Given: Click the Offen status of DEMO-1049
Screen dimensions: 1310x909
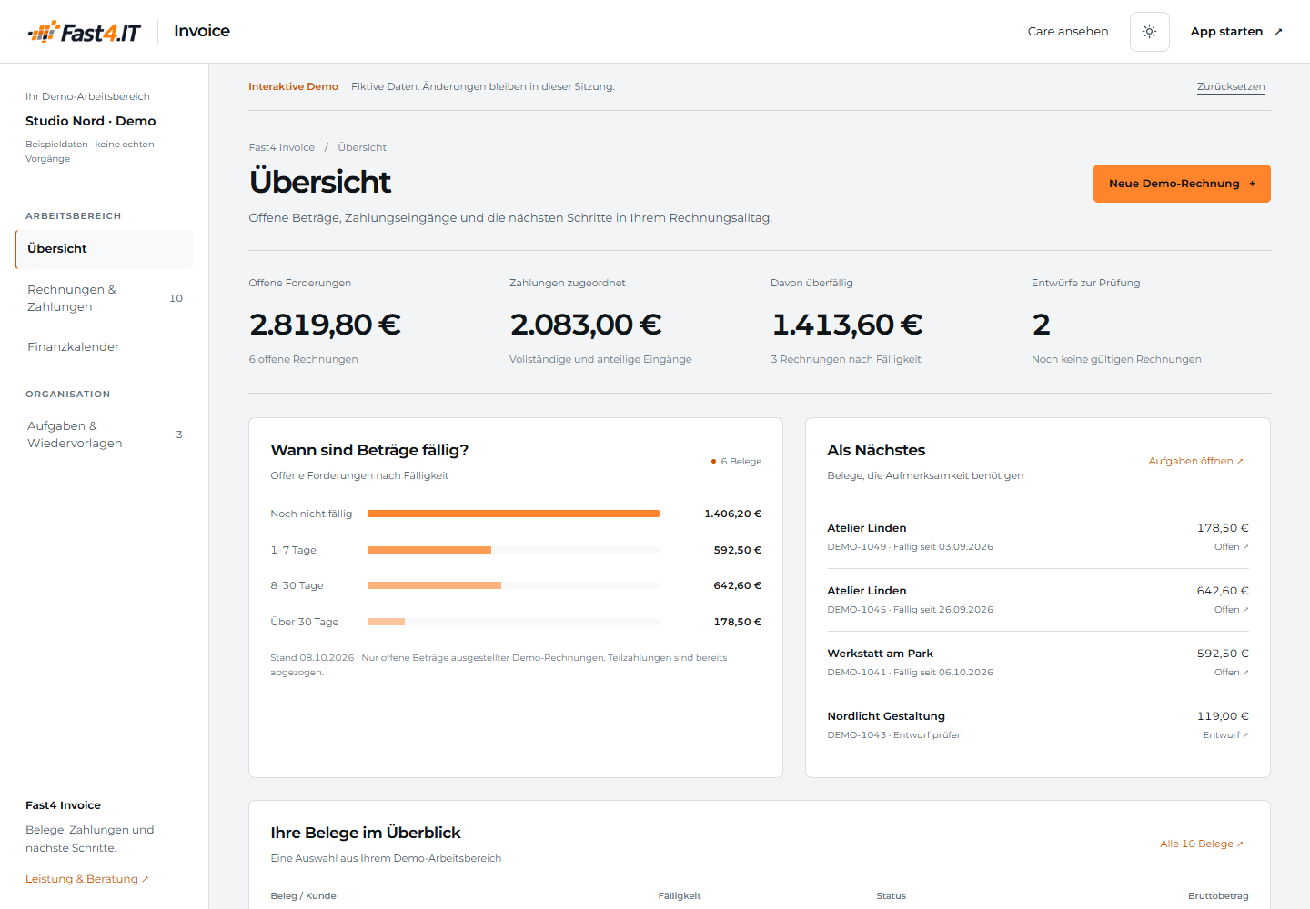Looking at the screenshot, I should [1232, 547].
